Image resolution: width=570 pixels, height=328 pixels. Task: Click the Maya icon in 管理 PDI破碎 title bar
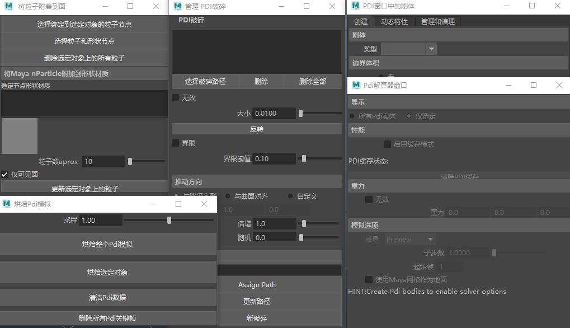point(178,6)
